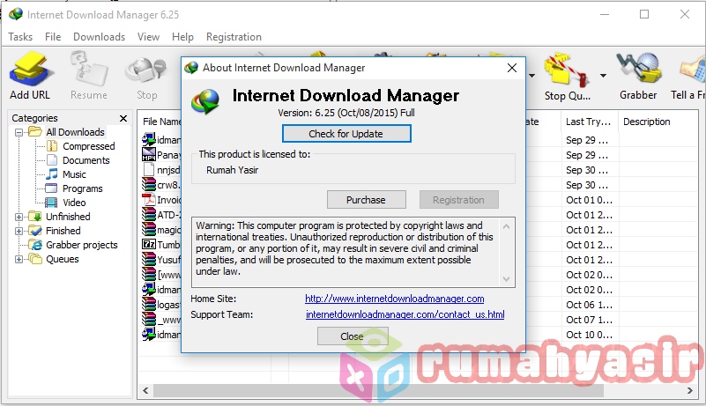This screenshot has width=706, height=406.
Task: Select the Finished category
Action: tap(63, 231)
